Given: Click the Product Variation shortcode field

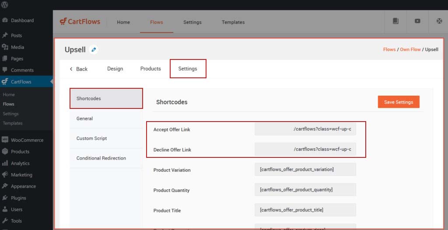Looking at the screenshot, I should point(305,169).
